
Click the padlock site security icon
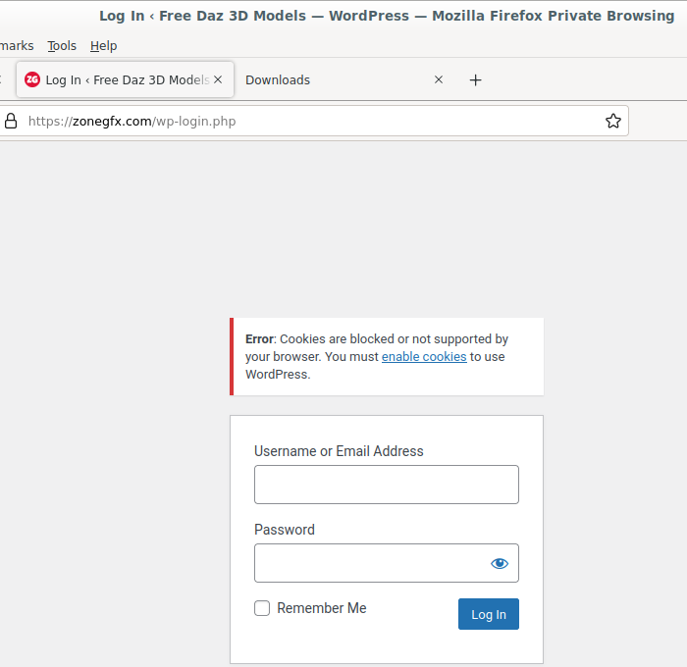[x=11, y=121]
